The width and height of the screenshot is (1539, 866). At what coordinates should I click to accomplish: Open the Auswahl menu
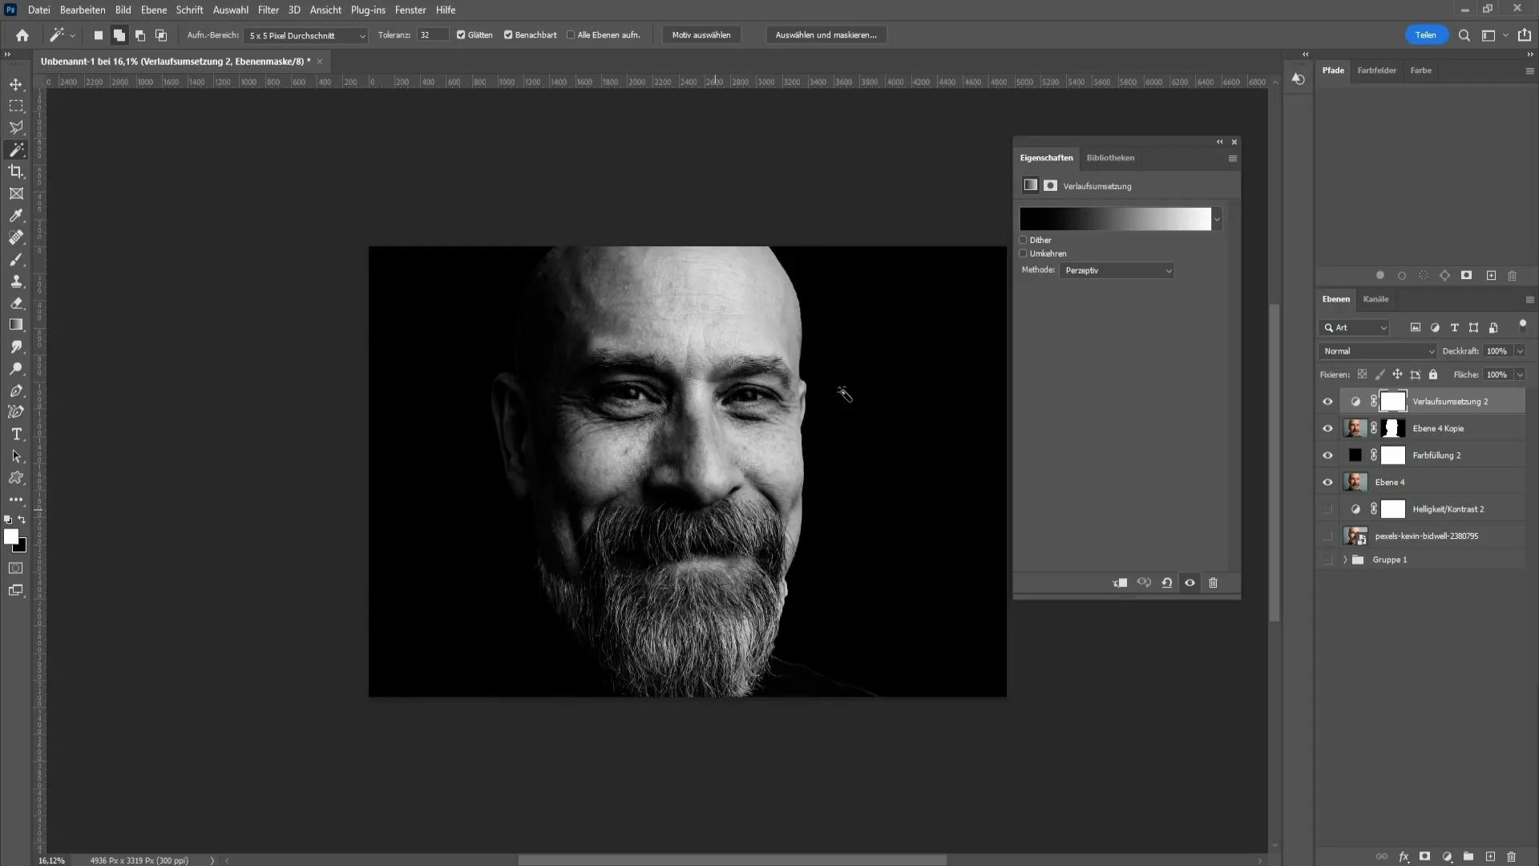click(x=230, y=10)
